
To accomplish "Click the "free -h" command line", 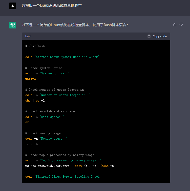I will 31,144.
